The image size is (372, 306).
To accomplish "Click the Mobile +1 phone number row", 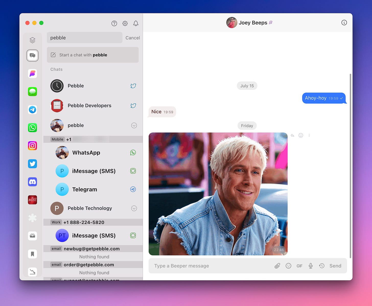I will (x=93, y=139).
